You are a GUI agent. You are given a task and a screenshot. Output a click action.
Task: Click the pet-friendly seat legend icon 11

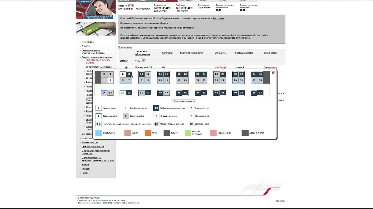point(98,124)
